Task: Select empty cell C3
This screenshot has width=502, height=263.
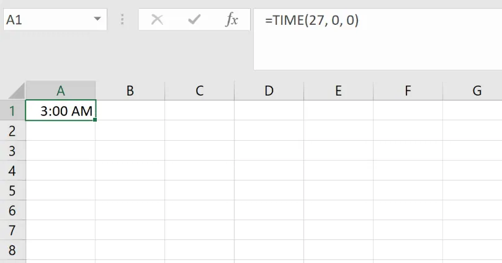Action: click(x=199, y=151)
